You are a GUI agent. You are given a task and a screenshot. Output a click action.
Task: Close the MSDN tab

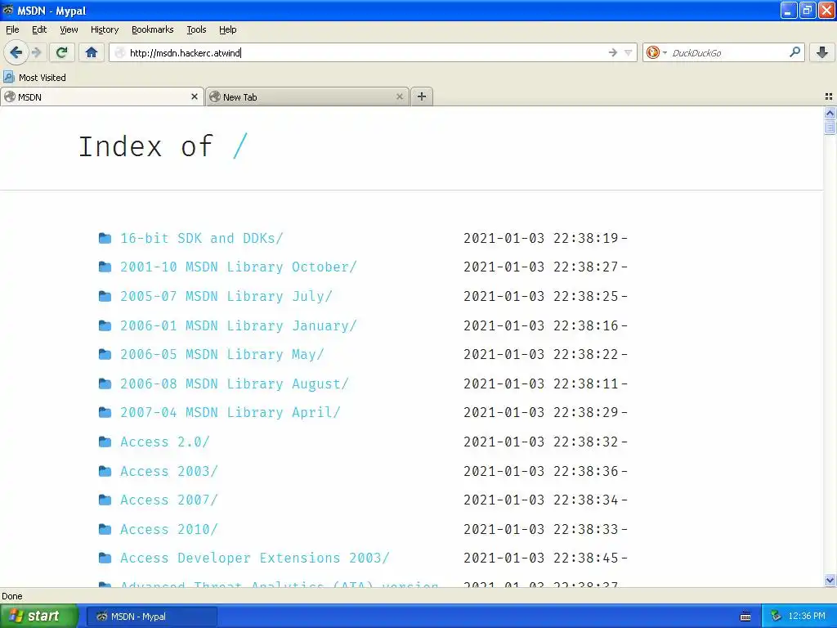pyautogui.click(x=195, y=96)
